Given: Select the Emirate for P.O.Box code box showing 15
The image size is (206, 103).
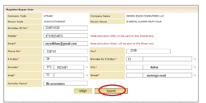Looking at the screenshot, I should (x=134, y=59).
